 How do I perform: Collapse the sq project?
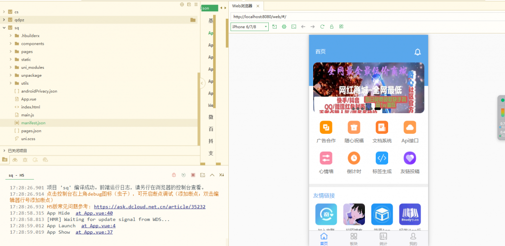[x=4, y=28]
